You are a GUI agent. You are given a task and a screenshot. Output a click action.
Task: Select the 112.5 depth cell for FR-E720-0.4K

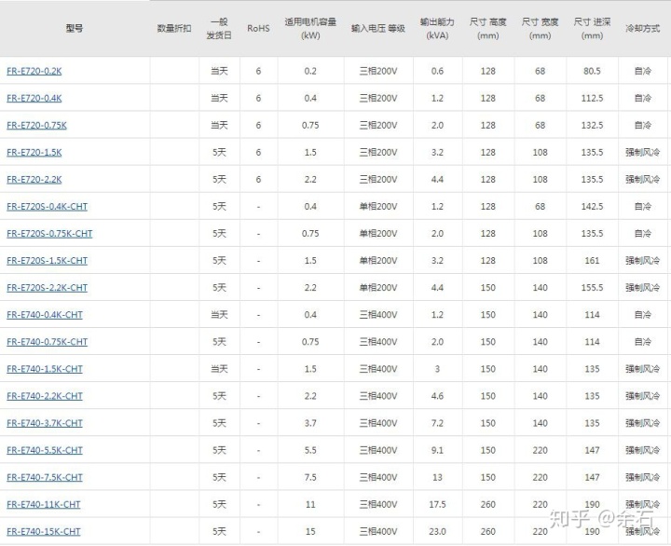pos(593,98)
